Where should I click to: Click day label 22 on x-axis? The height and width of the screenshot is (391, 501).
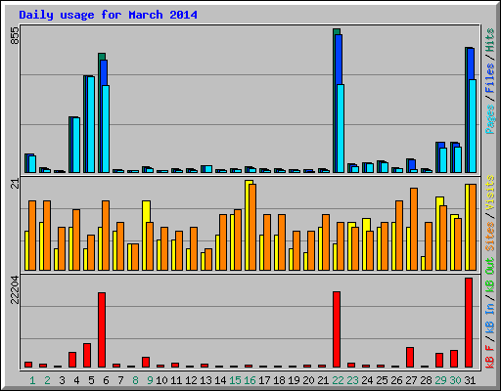338,380
